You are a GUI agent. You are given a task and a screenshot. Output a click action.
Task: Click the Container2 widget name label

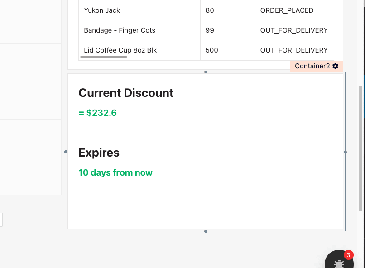[x=312, y=66]
